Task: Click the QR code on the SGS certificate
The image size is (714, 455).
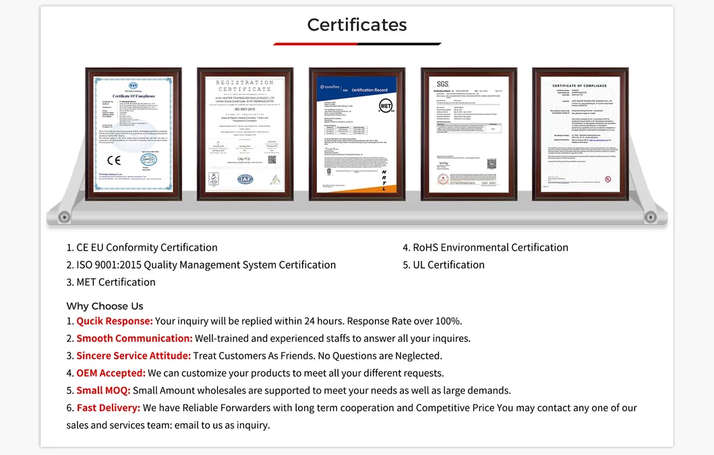Action: point(492,163)
